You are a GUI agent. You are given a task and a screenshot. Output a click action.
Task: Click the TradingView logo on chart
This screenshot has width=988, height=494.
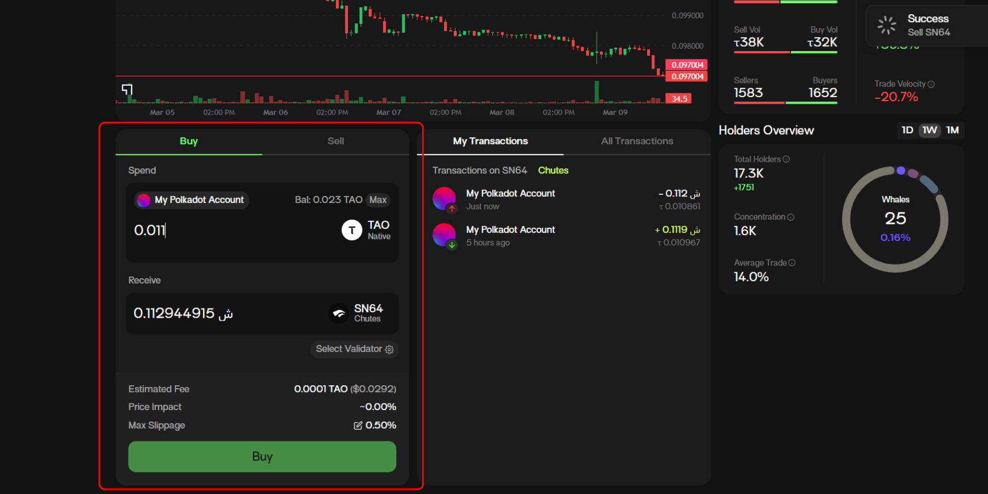point(127,89)
